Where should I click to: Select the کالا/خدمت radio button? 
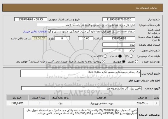(105, 56)
